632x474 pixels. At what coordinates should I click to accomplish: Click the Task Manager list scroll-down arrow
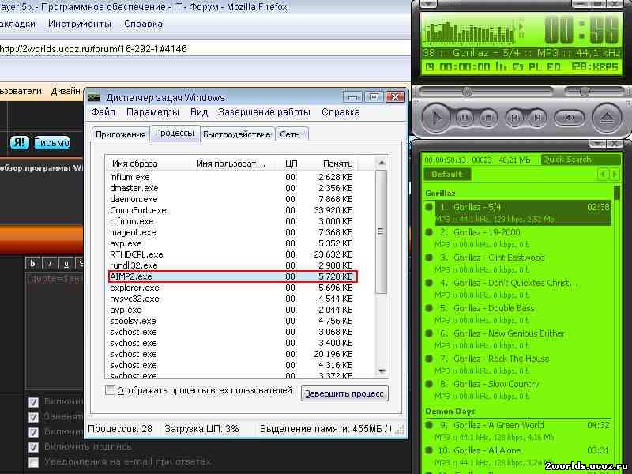coord(382,371)
